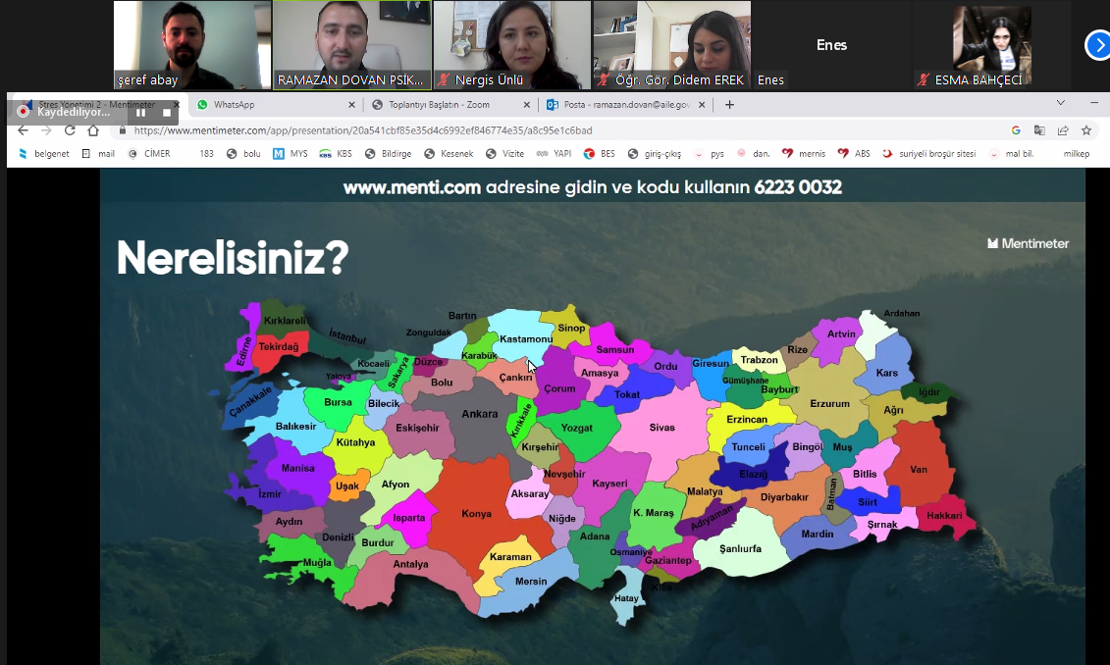Viewport: 1110px width, 665px height.
Task: Open the browser home page
Action: (93, 130)
